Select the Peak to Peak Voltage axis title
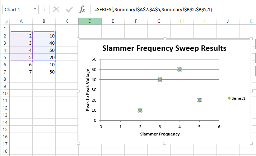Image resolution: width=256 pixels, height=156 pixels. click(88, 90)
